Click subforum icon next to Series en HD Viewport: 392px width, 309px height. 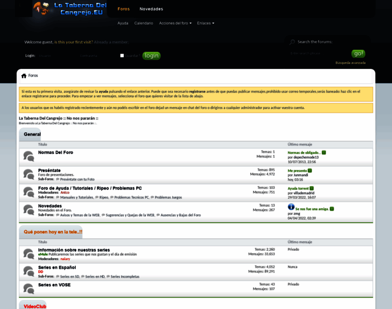coord(83,277)
